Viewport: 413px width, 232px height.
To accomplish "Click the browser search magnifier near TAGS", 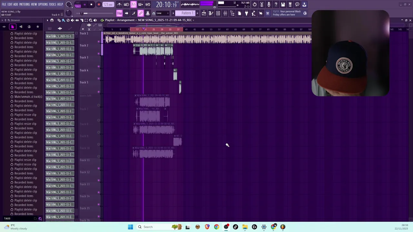I will (40, 218).
